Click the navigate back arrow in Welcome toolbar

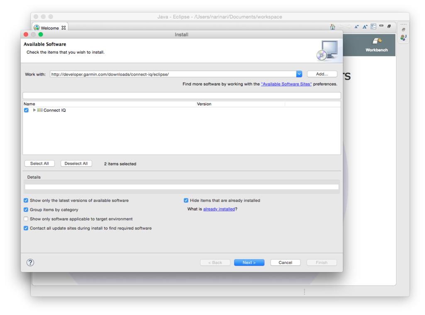(341, 27)
